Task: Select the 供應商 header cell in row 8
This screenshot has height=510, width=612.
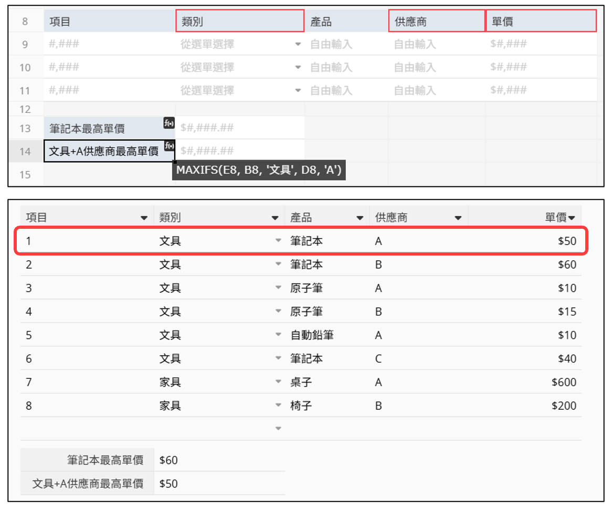Action: point(436,22)
